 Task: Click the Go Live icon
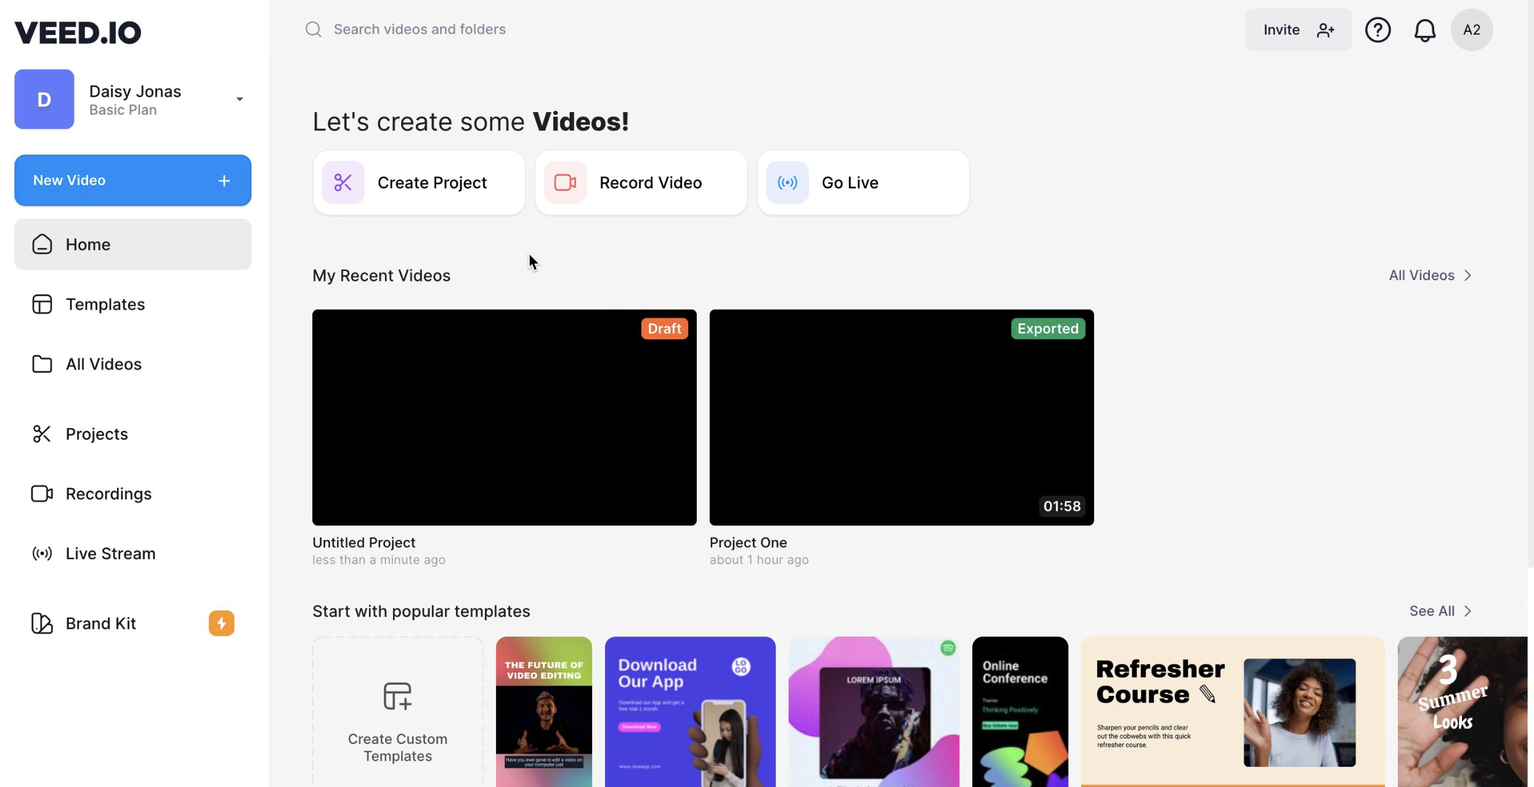[x=787, y=182]
